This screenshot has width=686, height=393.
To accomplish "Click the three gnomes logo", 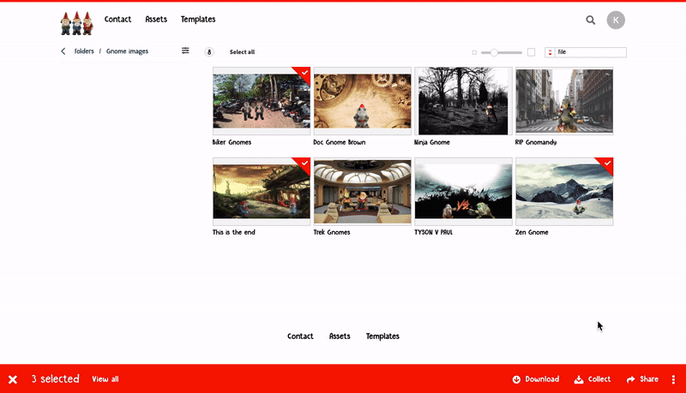I will 77,23.
